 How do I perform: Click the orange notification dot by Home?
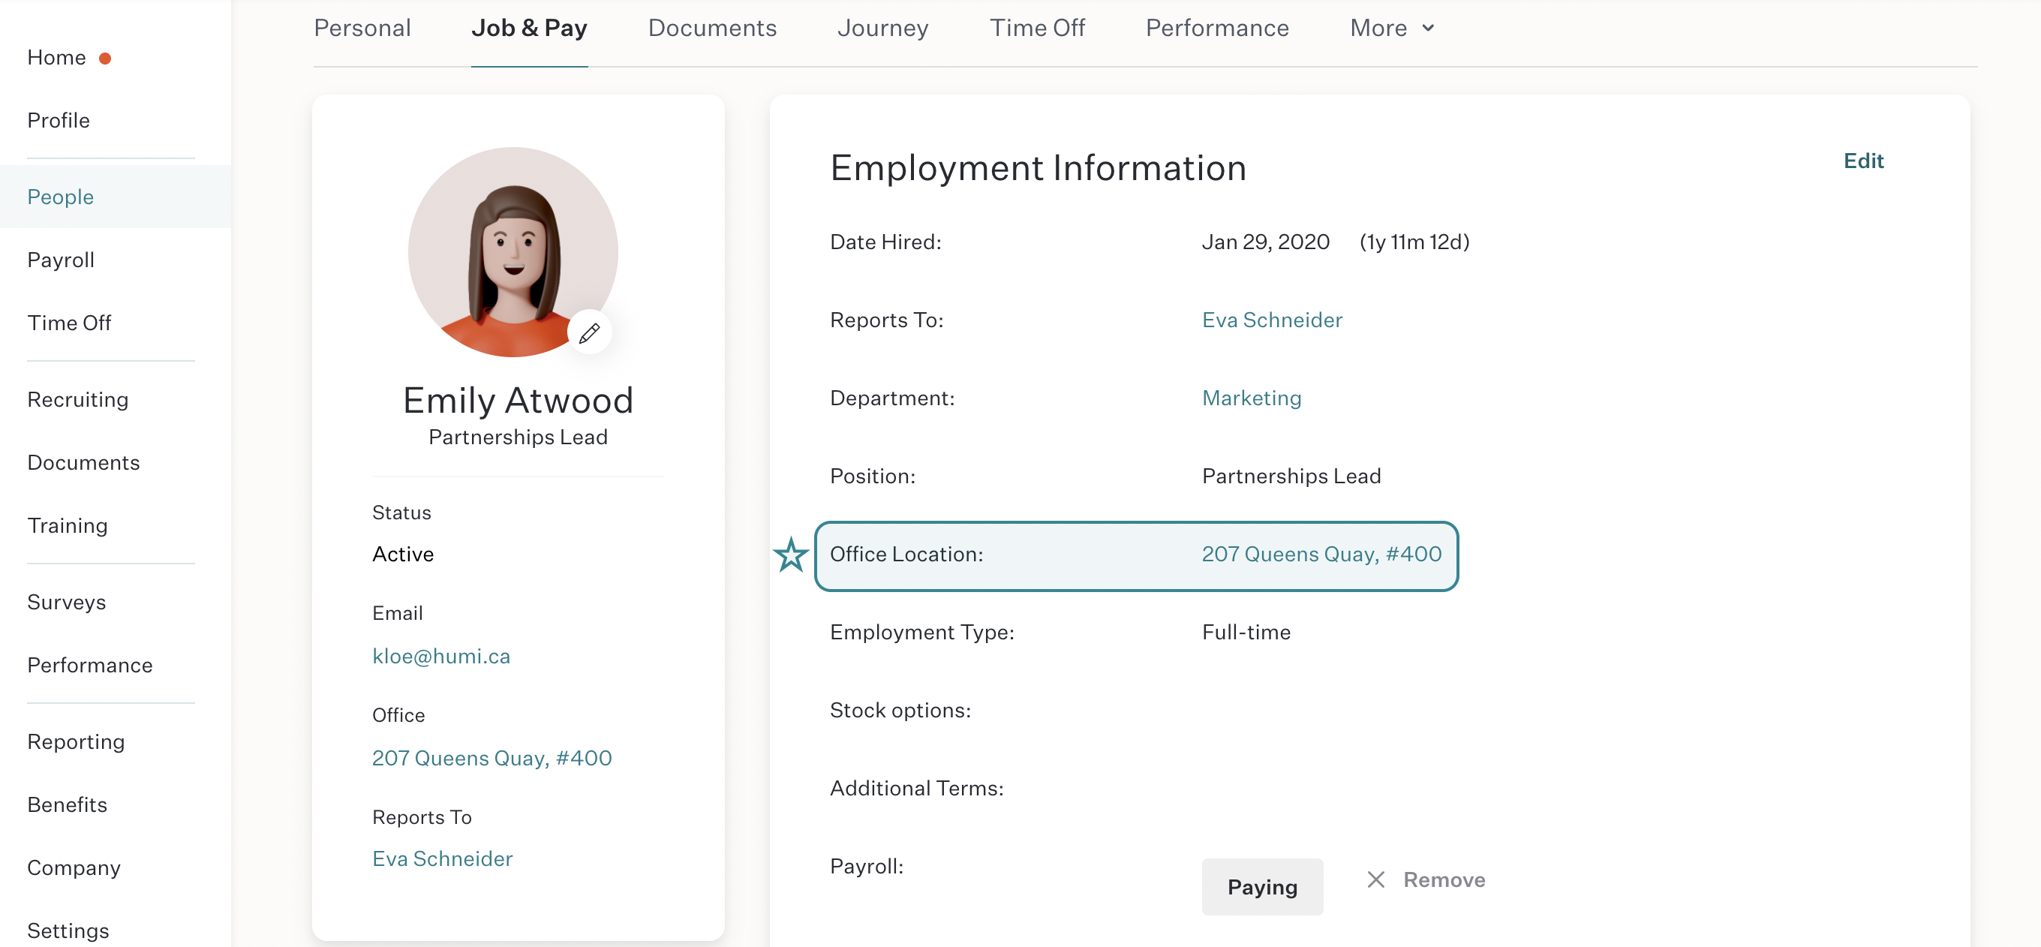click(104, 58)
